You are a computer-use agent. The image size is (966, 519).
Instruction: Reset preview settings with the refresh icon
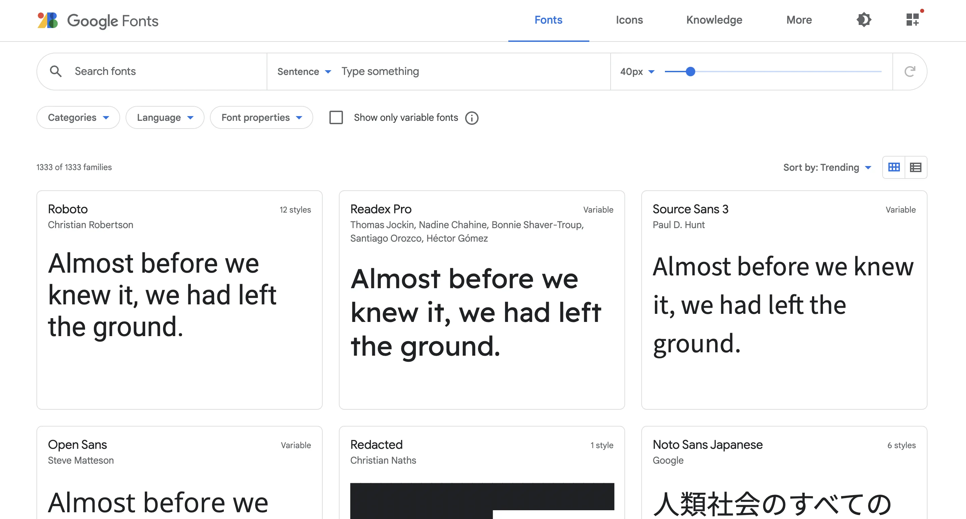[910, 71]
